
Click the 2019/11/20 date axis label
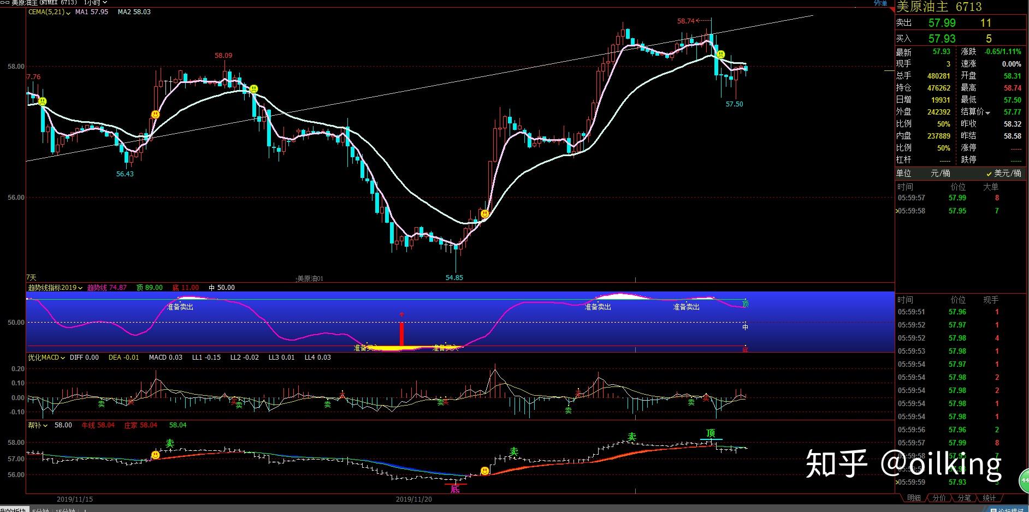[x=413, y=499]
